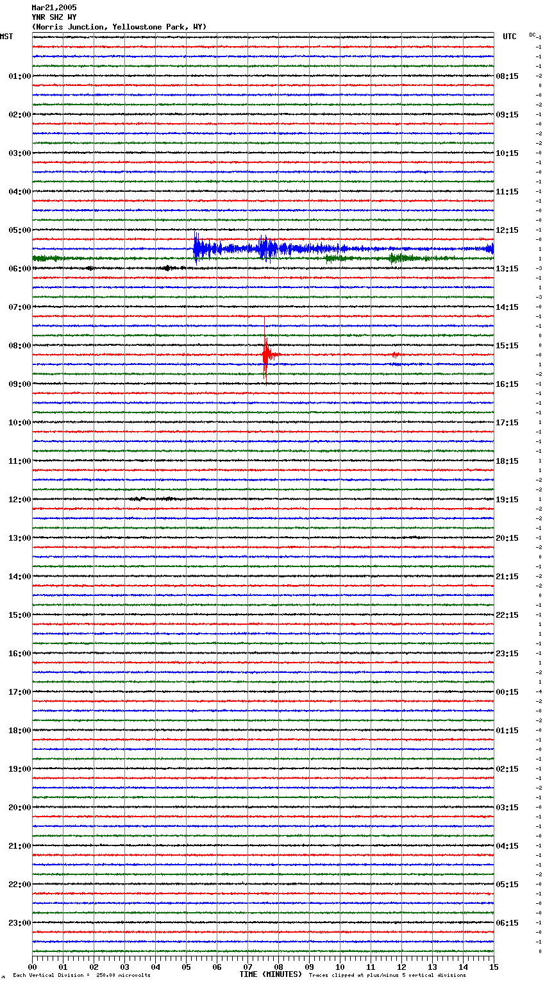Click the 00:15 UTC time label
The image size is (545, 984).
[507, 692]
